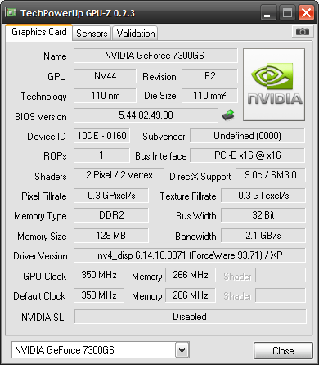Click the Default Clock label
The image size is (319, 365).
tap(39, 296)
